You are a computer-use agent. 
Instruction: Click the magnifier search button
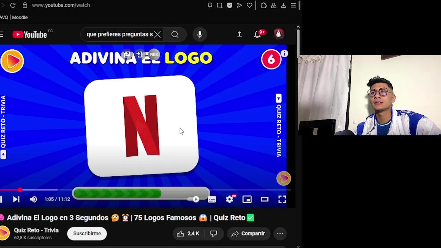point(175,34)
